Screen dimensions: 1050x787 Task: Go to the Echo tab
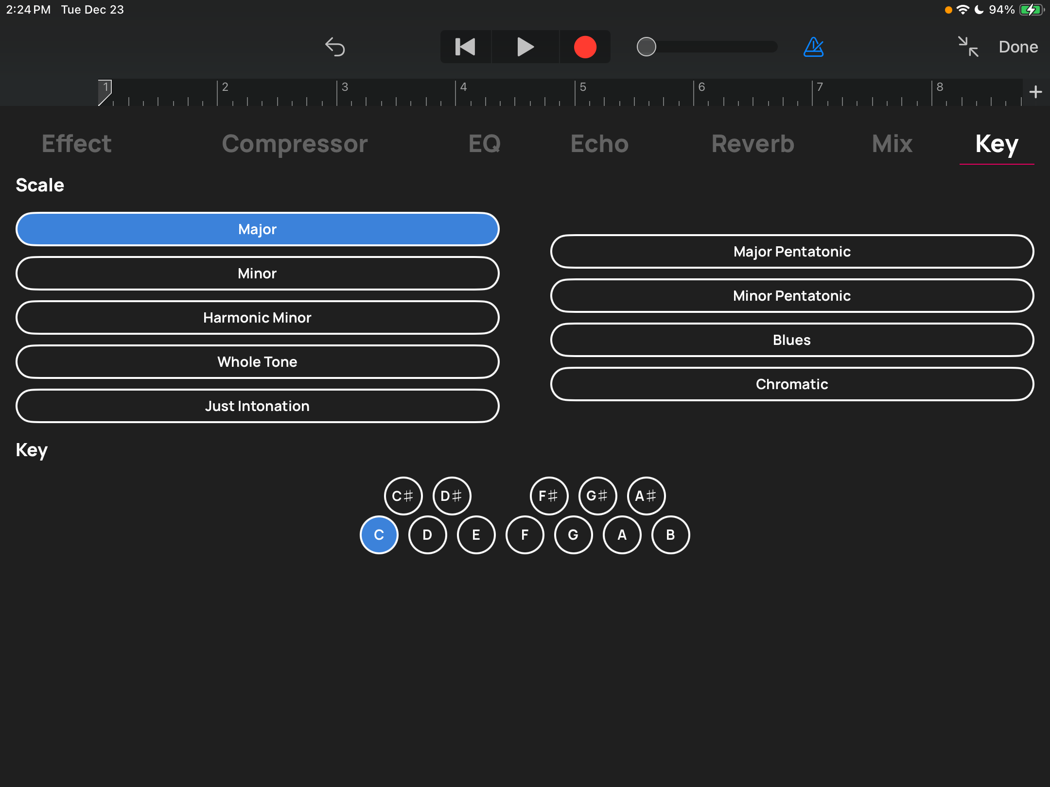599,144
